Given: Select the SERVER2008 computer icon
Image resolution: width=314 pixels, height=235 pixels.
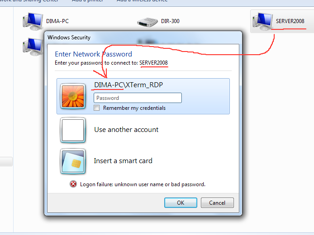Looking at the screenshot, I should (262, 21).
